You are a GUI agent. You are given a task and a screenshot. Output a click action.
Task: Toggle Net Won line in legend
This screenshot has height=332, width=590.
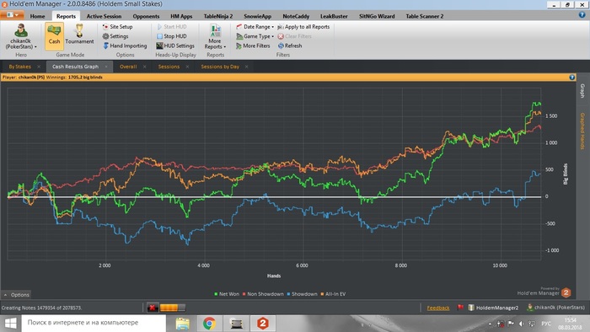click(x=227, y=294)
